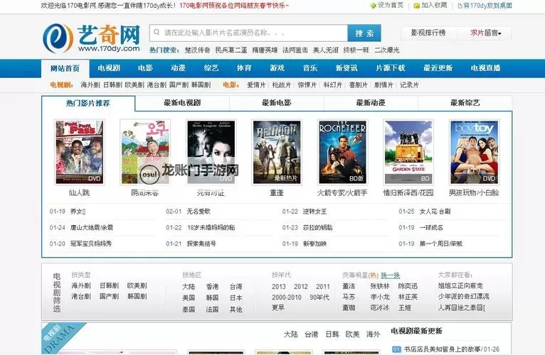The height and width of the screenshot is (355, 545).
Task: Open the Rocketeer movie poster
Action: (x=342, y=152)
